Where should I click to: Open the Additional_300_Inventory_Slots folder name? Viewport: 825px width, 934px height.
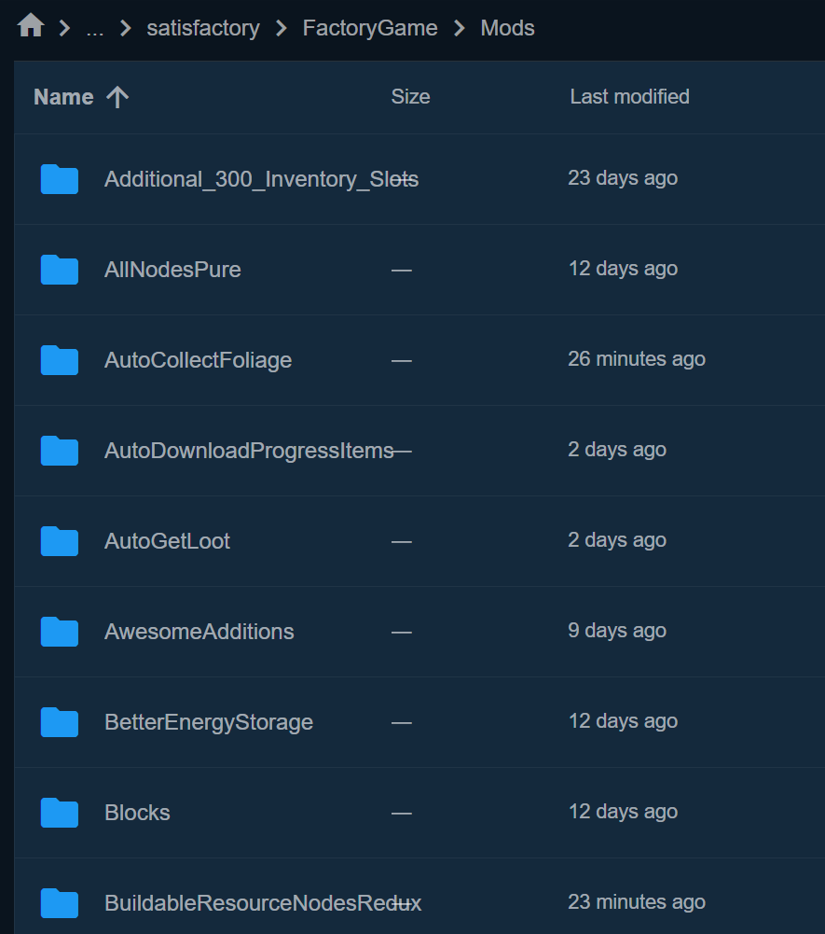pyautogui.click(x=261, y=179)
